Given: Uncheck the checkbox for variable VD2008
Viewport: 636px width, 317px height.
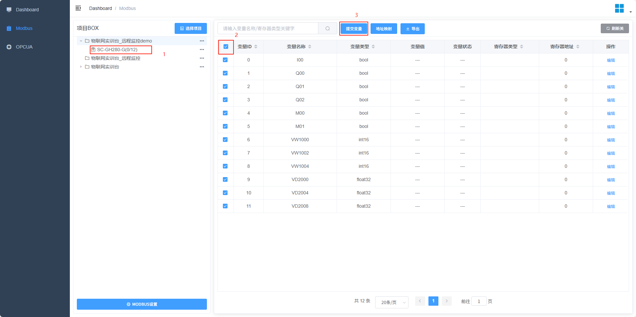Looking at the screenshot, I should [225, 206].
